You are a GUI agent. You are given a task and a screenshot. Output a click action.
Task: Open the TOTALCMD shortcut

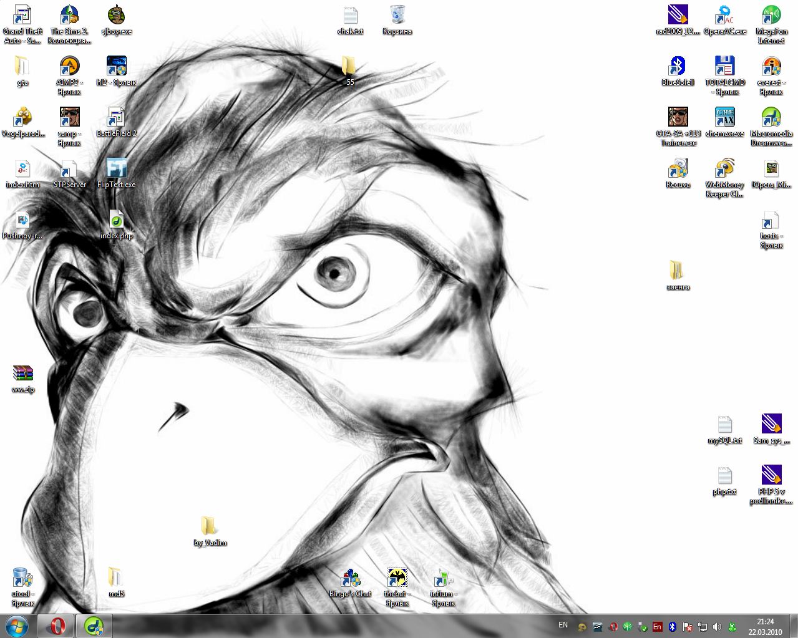(724, 66)
